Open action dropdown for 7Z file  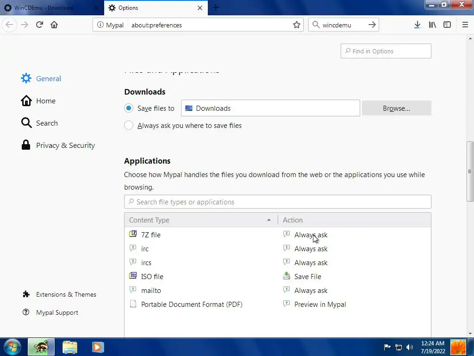coord(311,235)
